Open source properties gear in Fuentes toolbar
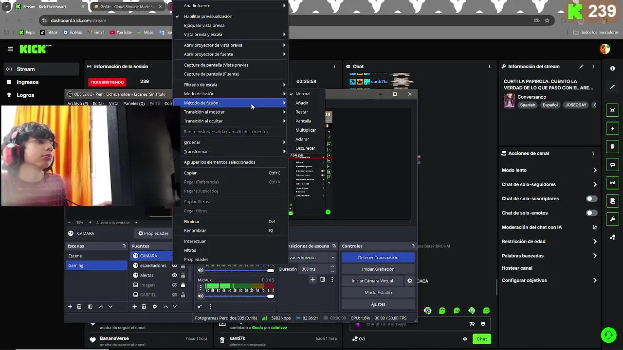623x350 pixels. (x=155, y=307)
